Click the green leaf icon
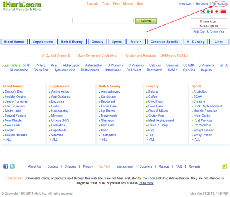 [224, 166]
